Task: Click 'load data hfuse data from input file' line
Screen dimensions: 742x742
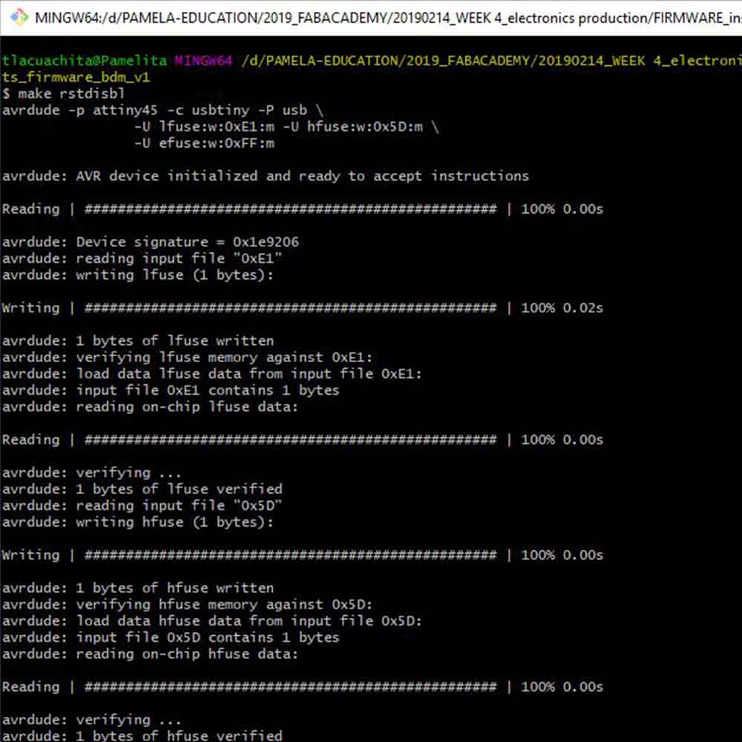Action: point(212,621)
